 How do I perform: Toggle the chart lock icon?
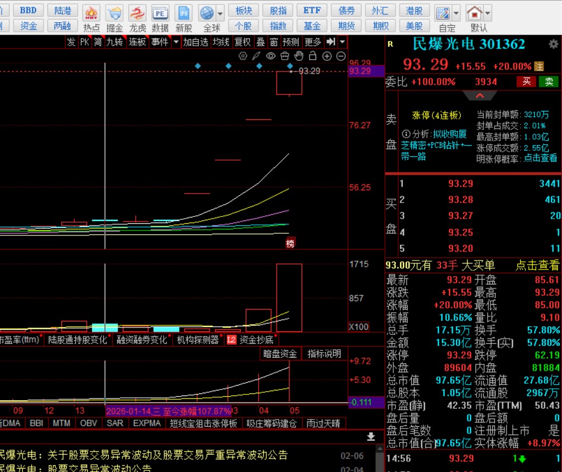[313, 56]
